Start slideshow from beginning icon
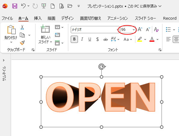179x136 pixels. click(44, 6)
